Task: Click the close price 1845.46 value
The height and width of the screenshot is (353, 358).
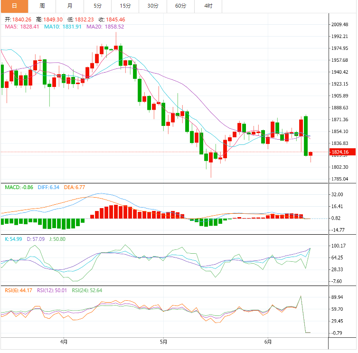Action: [115, 19]
